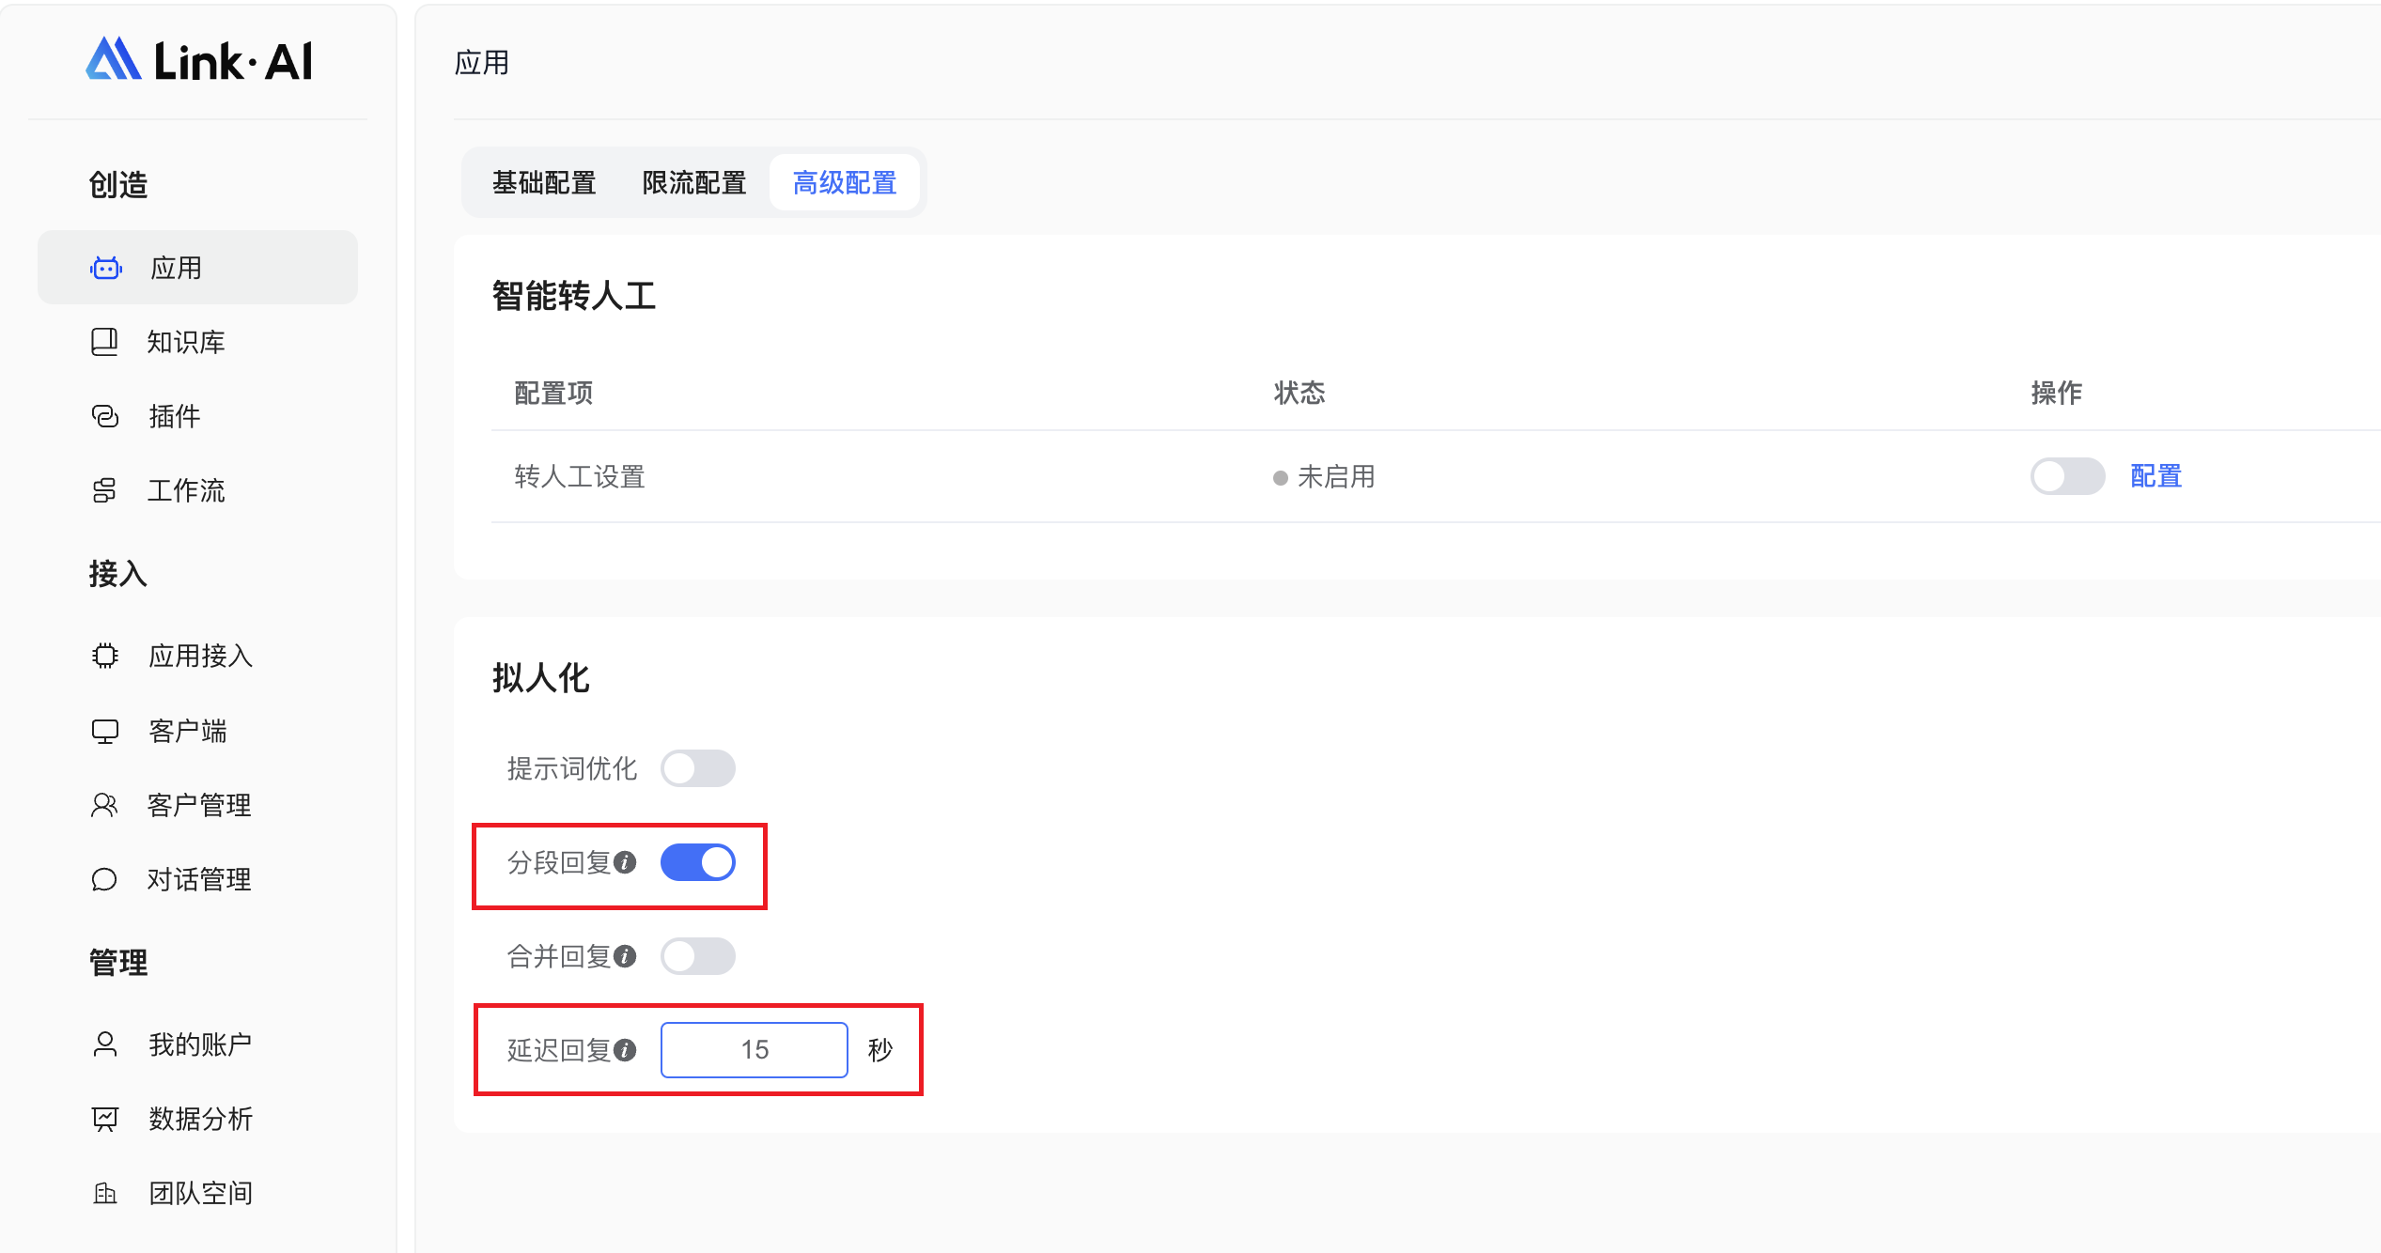Click the 转人工设置 row label
The width and height of the screenshot is (2381, 1253).
[x=579, y=477]
